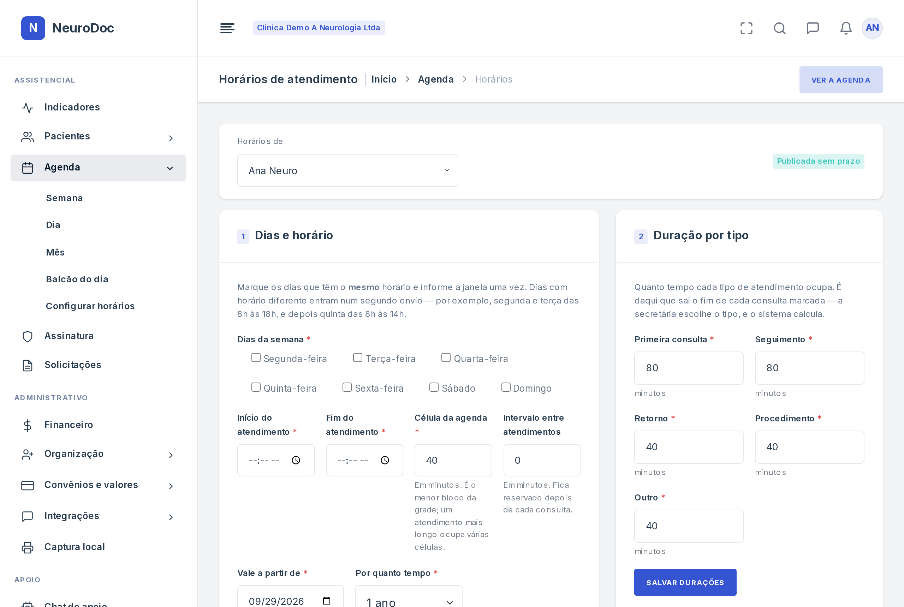The width and height of the screenshot is (904, 607).
Task: Check the Terça-feira checkbox
Action: [x=357, y=357]
